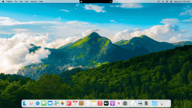The image size is (192, 108).
Task: Click the user account menu bar icon
Action: 167,1
